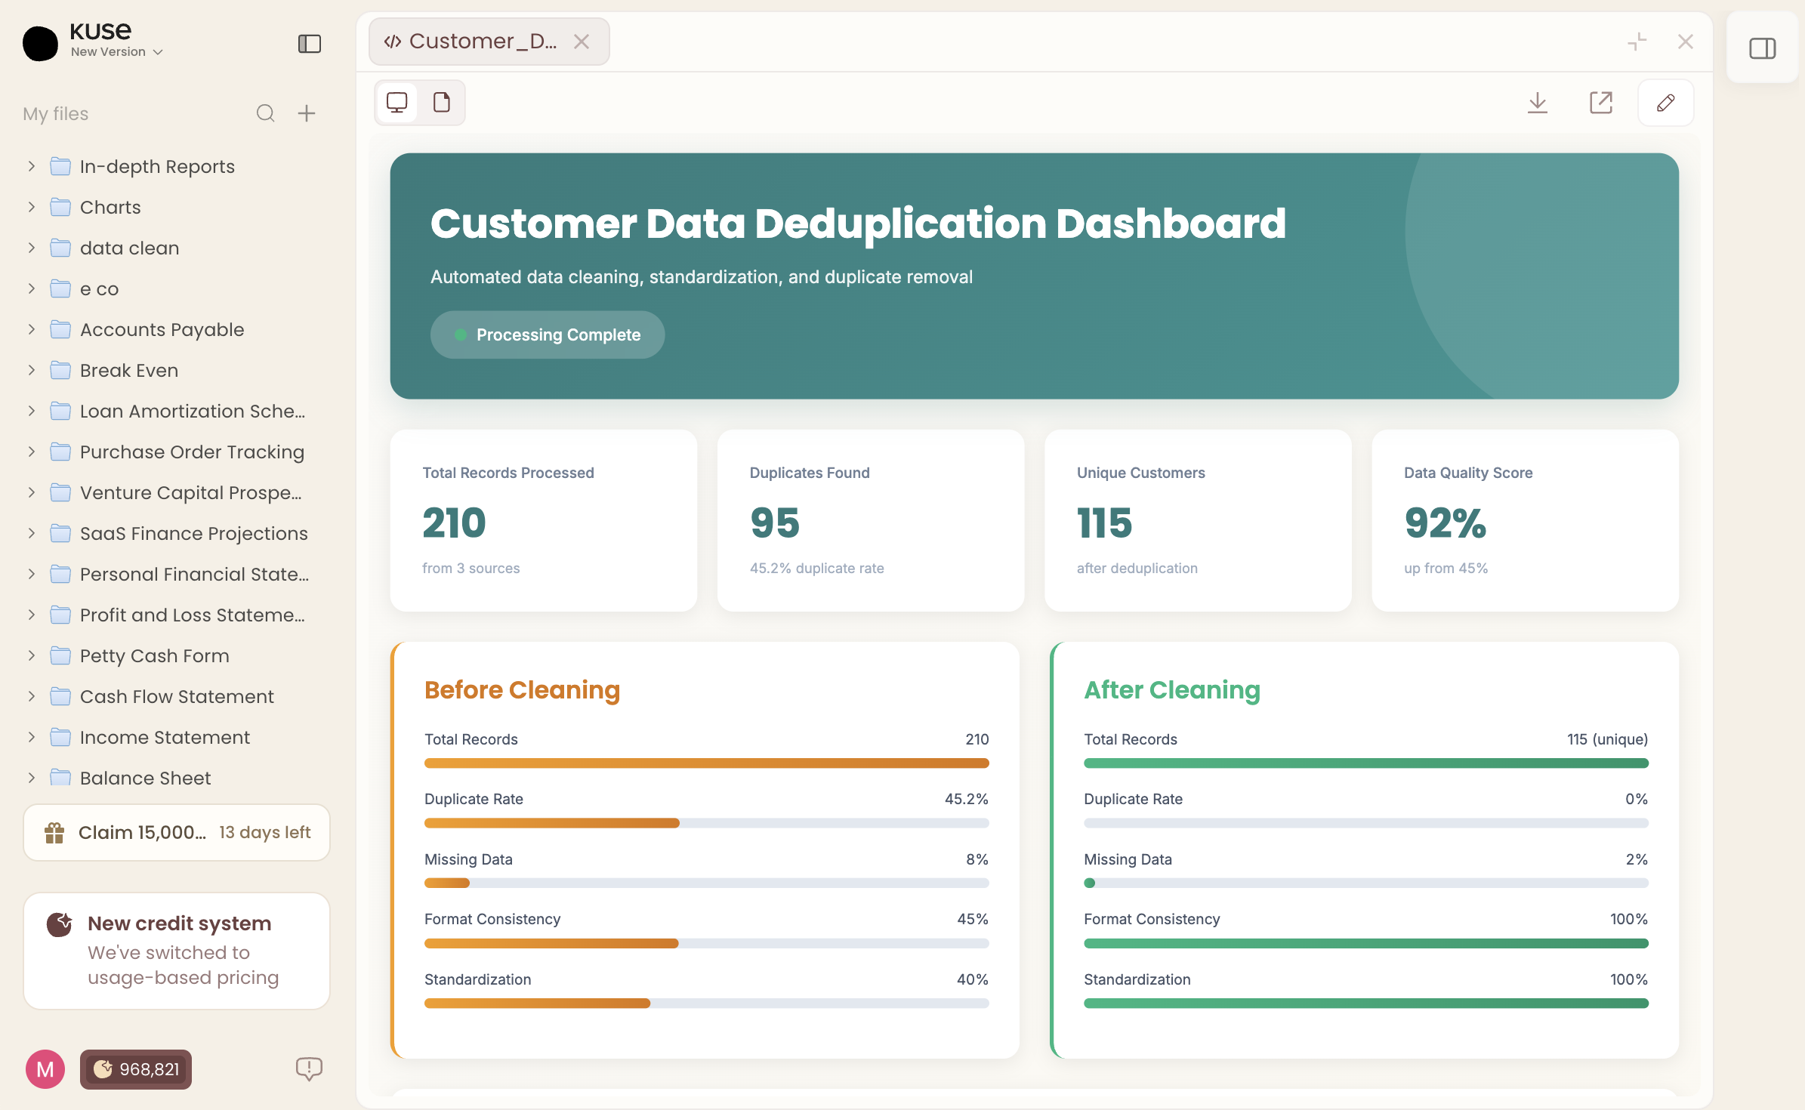1805x1110 pixels.
Task: Search files with the magnifier icon
Action: click(x=265, y=113)
